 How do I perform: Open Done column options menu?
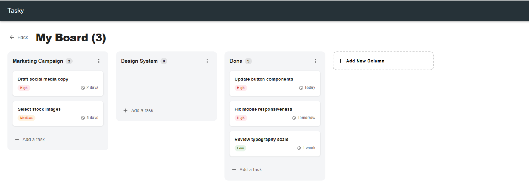pos(315,61)
